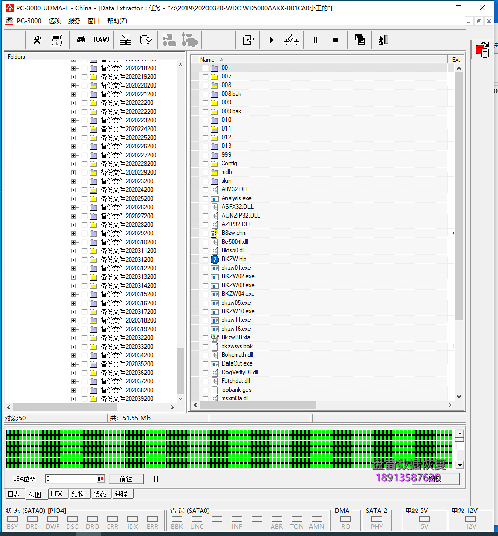498x536 pixels.
Task: Click the BKZW.hlp question mark icon
Action: (215, 260)
